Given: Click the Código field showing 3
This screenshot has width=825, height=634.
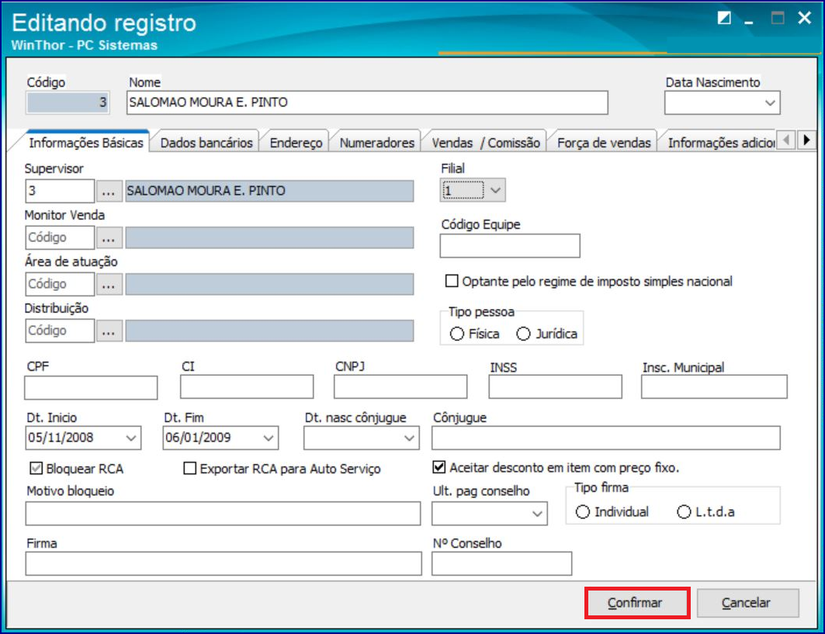Looking at the screenshot, I should [68, 102].
